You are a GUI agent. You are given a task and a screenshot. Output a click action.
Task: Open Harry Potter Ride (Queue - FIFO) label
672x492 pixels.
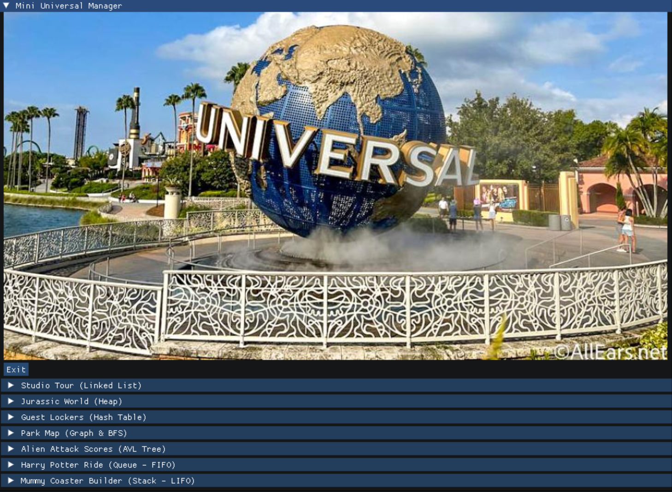coord(98,465)
